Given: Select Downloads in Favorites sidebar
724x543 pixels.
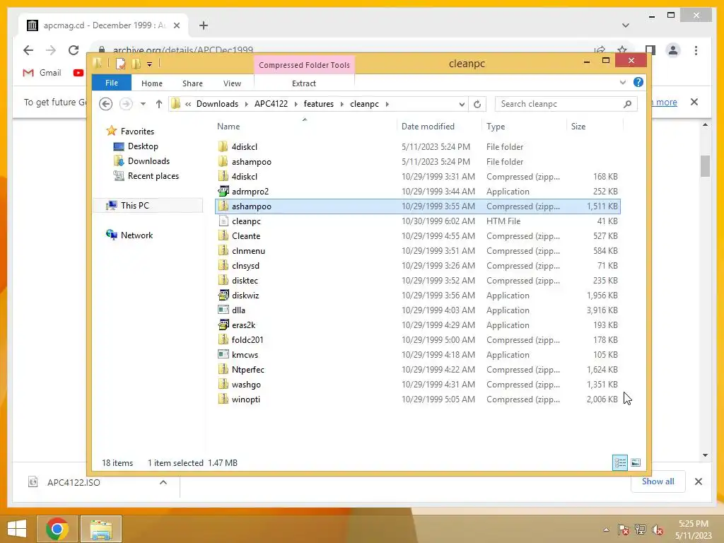Looking at the screenshot, I should click(141, 161).
